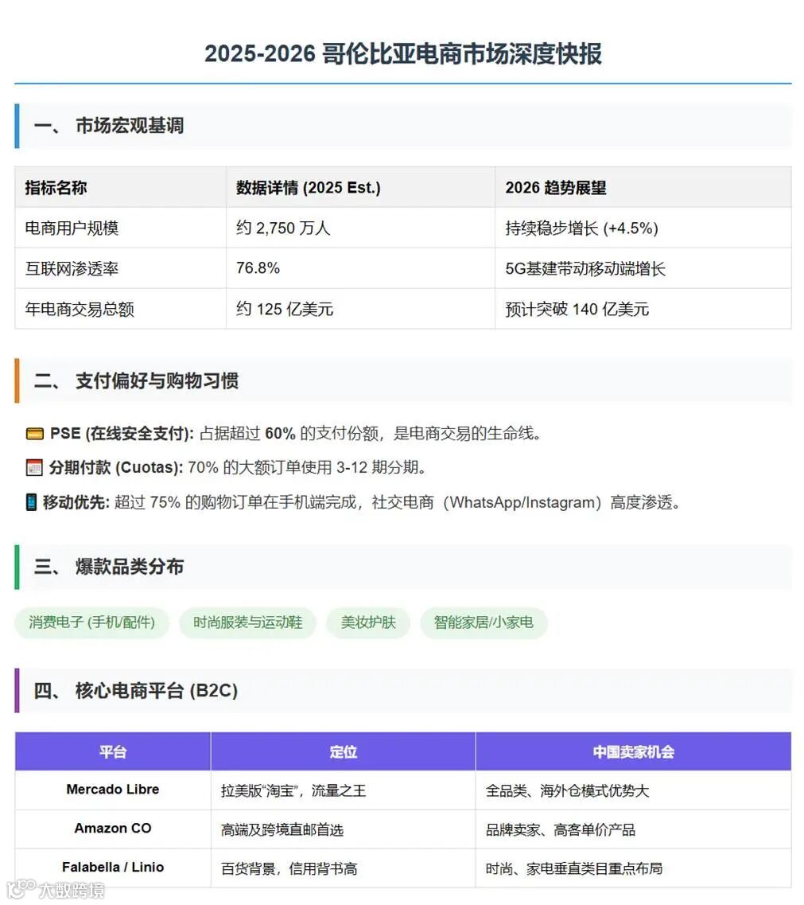The image size is (804, 905).
Task: Click the 约 125 亿美元 cell
Action: click(x=360, y=309)
